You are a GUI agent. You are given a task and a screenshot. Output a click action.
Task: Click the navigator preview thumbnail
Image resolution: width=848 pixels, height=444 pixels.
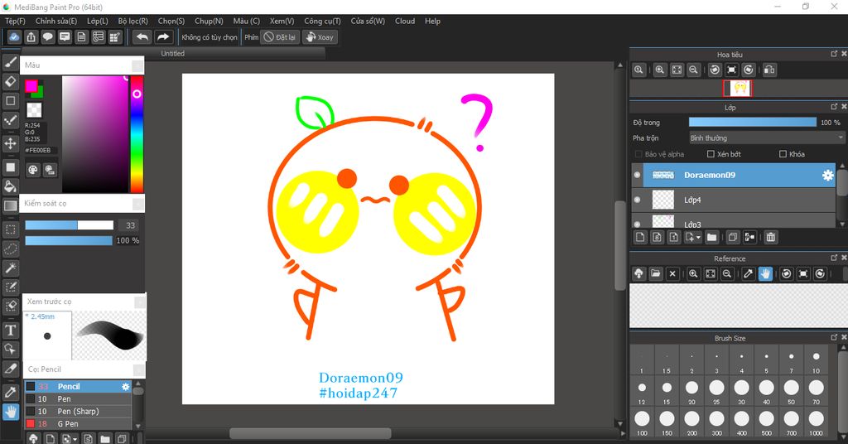tap(738, 88)
